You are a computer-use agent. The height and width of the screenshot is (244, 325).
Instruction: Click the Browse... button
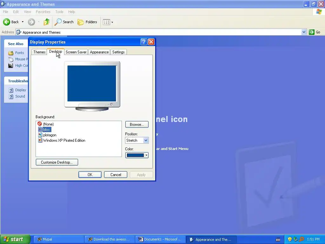point(137,125)
